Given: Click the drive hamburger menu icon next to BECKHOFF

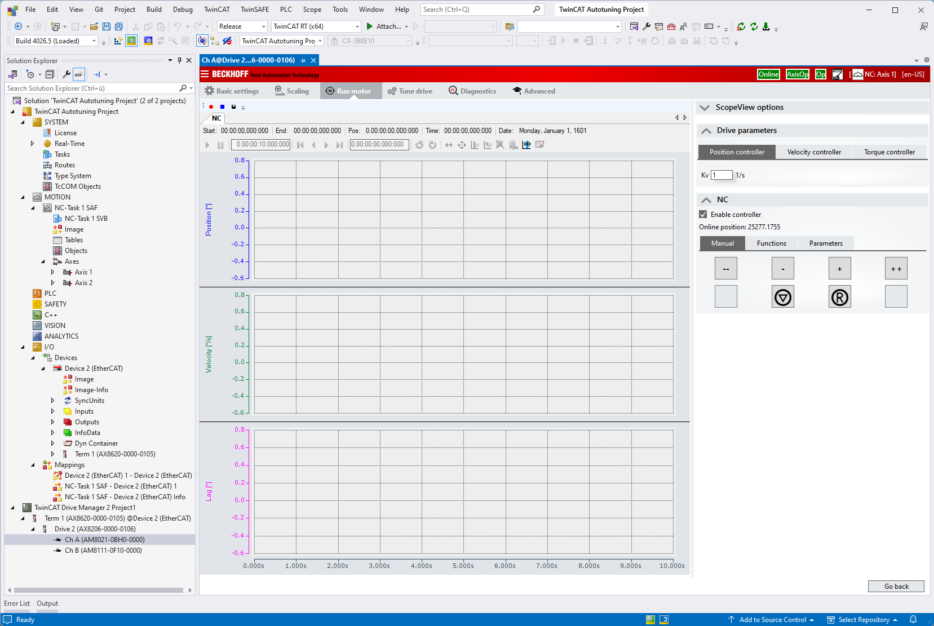Looking at the screenshot, I should pos(205,74).
